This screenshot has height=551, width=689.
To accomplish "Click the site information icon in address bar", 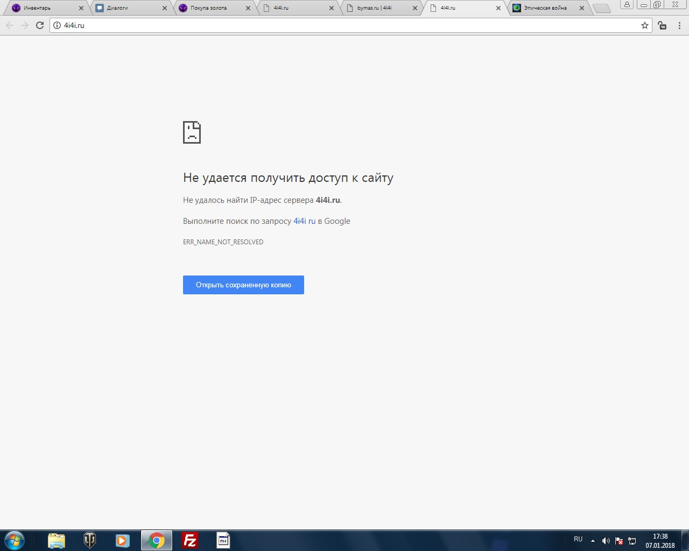I will click(57, 25).
